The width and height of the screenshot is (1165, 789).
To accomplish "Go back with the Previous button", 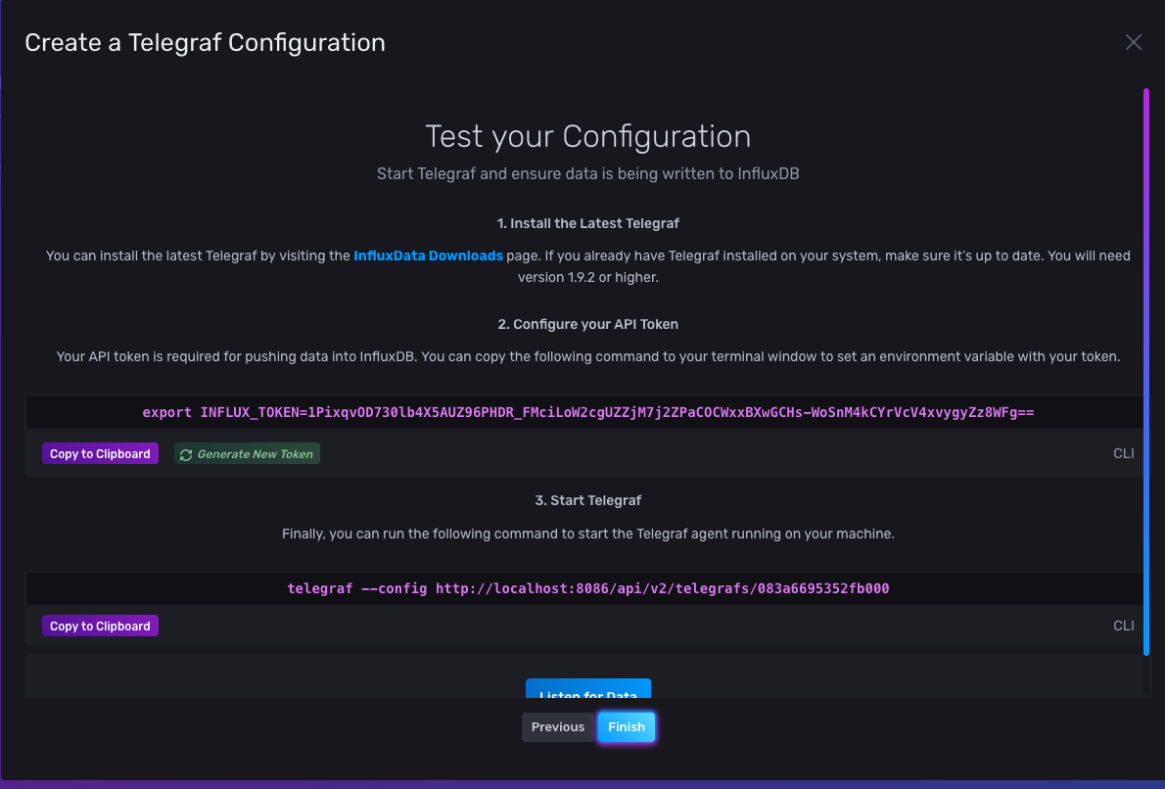I will 558,727.
